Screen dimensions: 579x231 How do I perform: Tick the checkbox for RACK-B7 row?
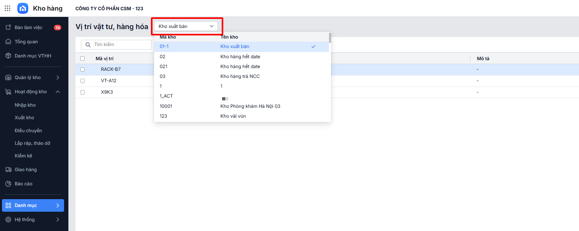[83, 69]
